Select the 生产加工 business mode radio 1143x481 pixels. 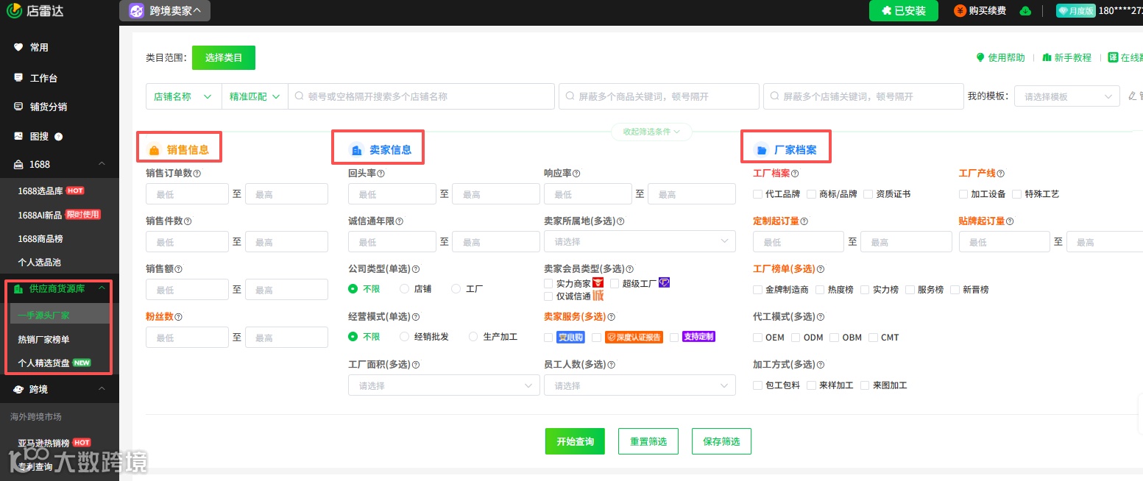coord(473,337)
